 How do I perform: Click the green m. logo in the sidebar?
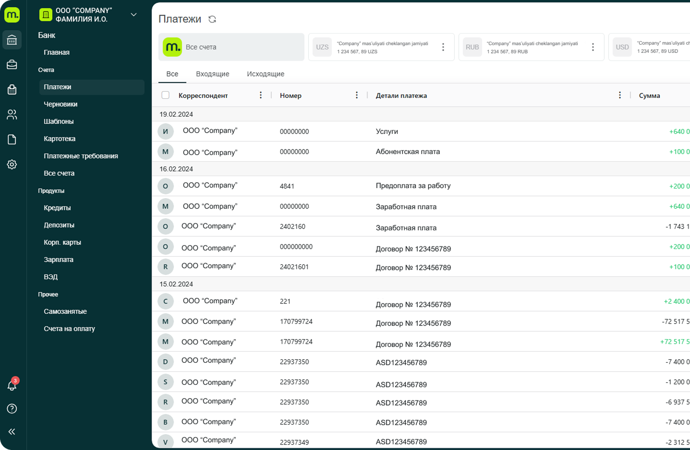pos(12,15)
